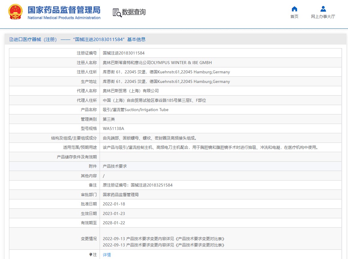Open 网上办事大厅 text link
The image size is (348, 259).
(x=323, y=16)
